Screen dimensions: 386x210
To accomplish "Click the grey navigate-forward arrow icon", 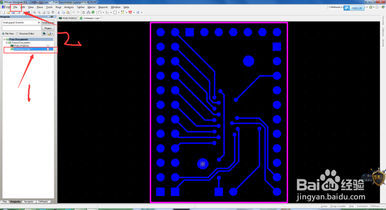I will (x=377, y=7).
